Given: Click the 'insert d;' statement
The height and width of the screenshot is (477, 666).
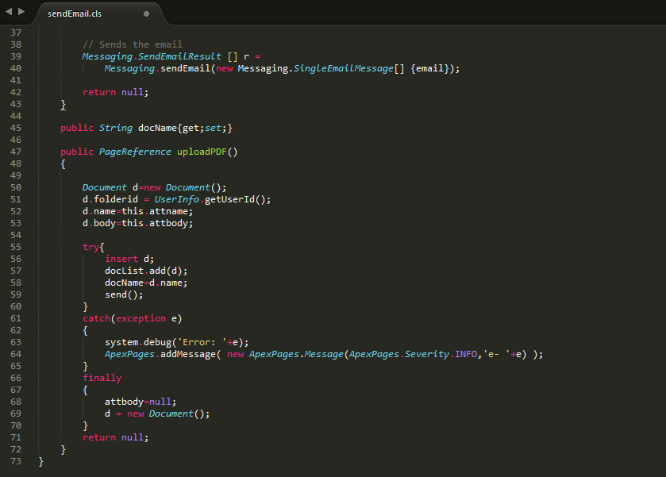Looking at the screenshot, I should click(x=129, y=259).
